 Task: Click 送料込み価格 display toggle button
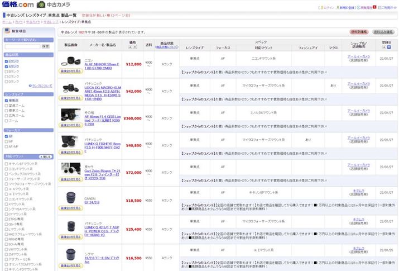click(x=383, y=32)
